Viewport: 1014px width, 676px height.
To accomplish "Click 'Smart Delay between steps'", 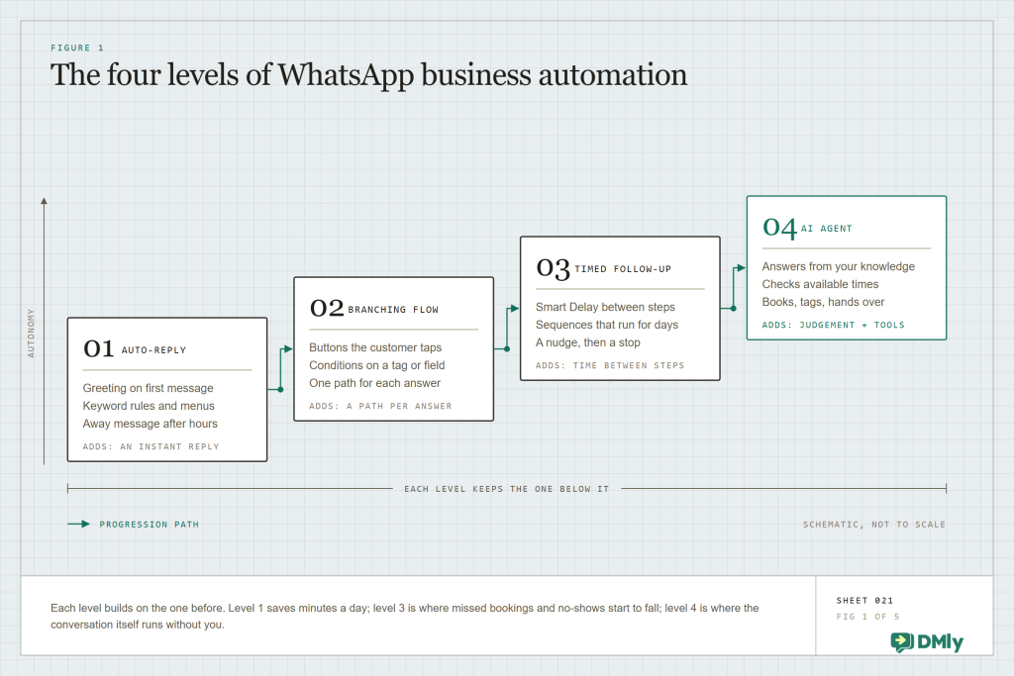I will click(x=605, y=307).
